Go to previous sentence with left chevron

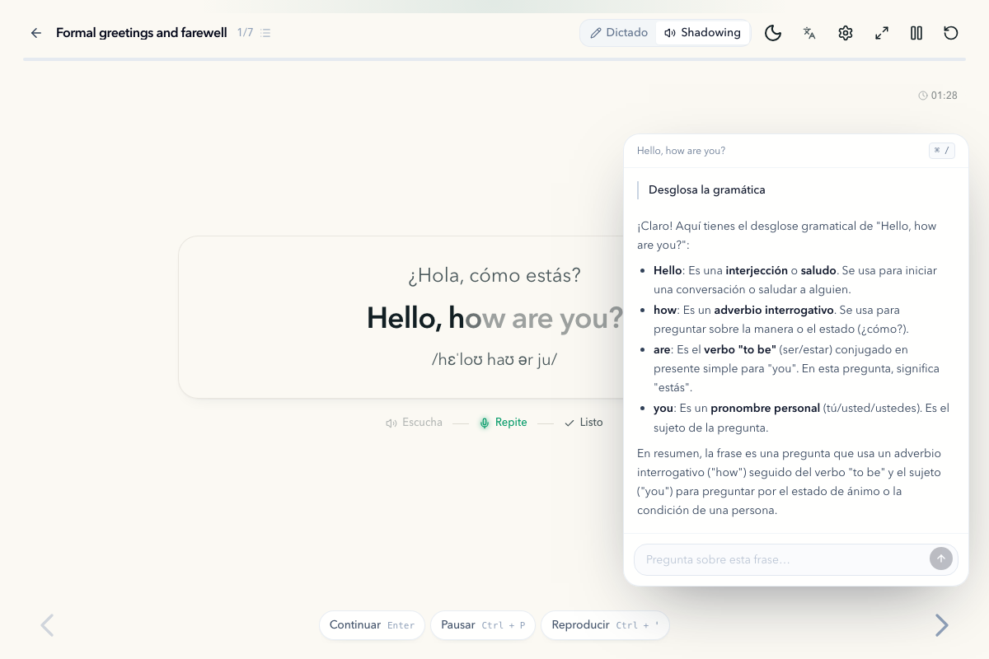[x=47, y=625]
